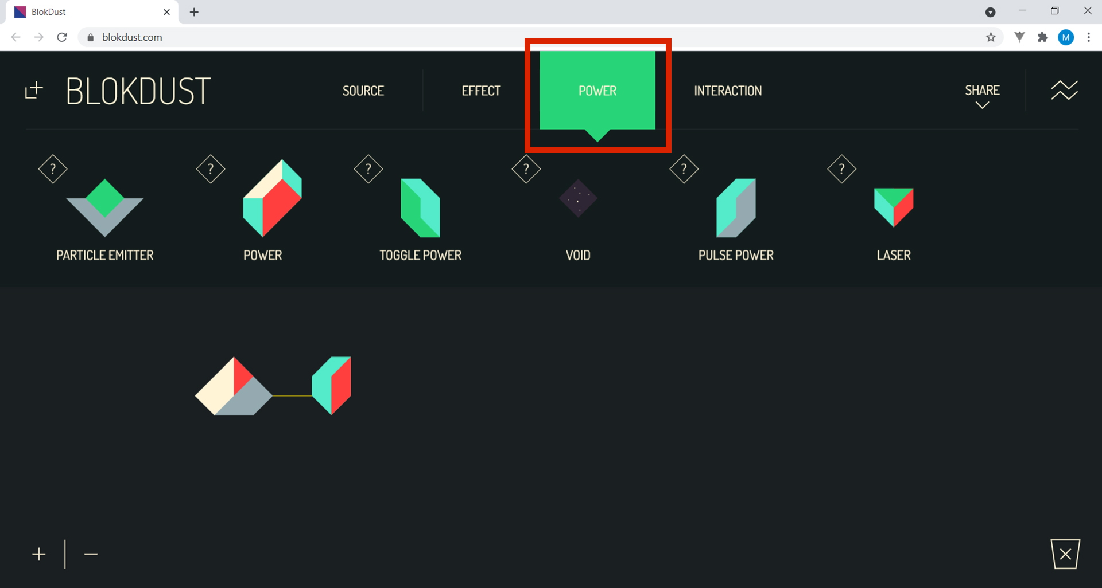Open help for Pulse Power

click(684, 169)
